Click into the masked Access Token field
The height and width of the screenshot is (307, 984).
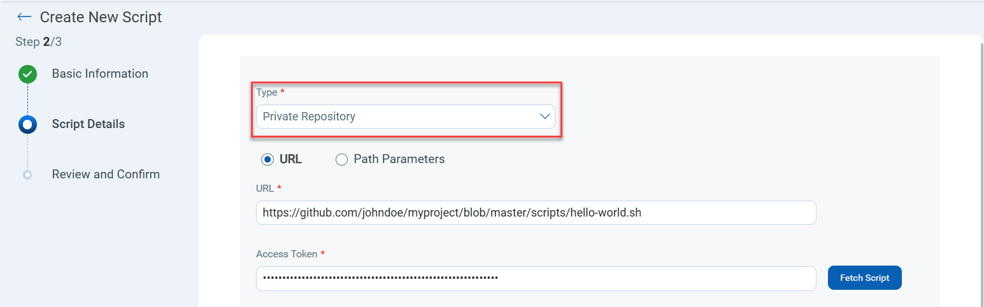(536, 278)
